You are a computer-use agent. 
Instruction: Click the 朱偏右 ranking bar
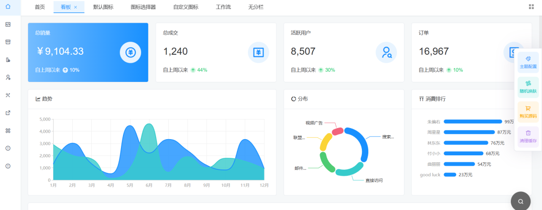pos(473,122)
